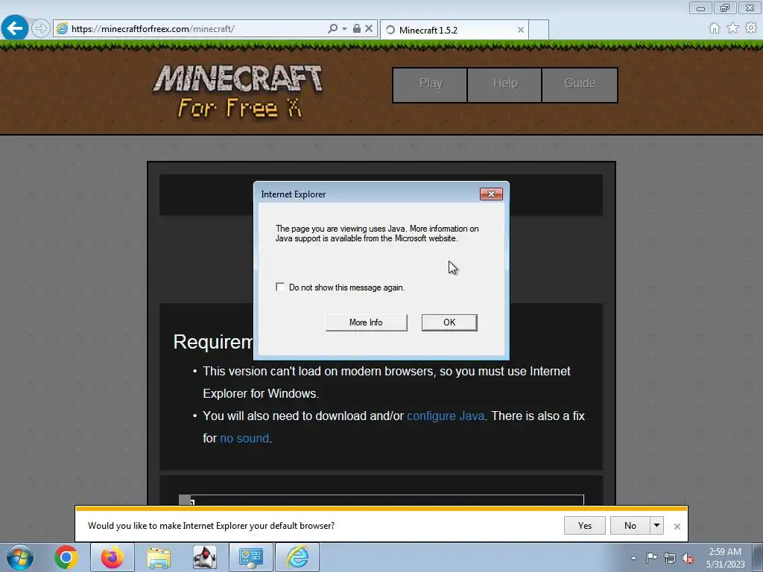Minimize the Internet Explorer window
This screenshot has height=572, width=763.
pos(700,7)
